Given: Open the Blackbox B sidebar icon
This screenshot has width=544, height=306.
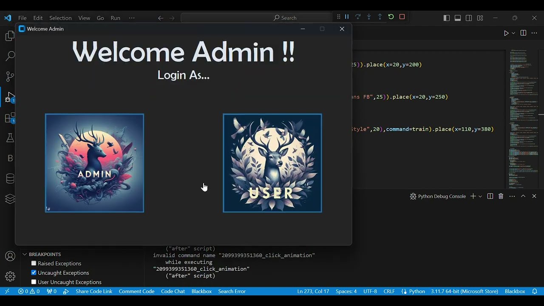Looking at the screenshot, I should coord(10,158).
